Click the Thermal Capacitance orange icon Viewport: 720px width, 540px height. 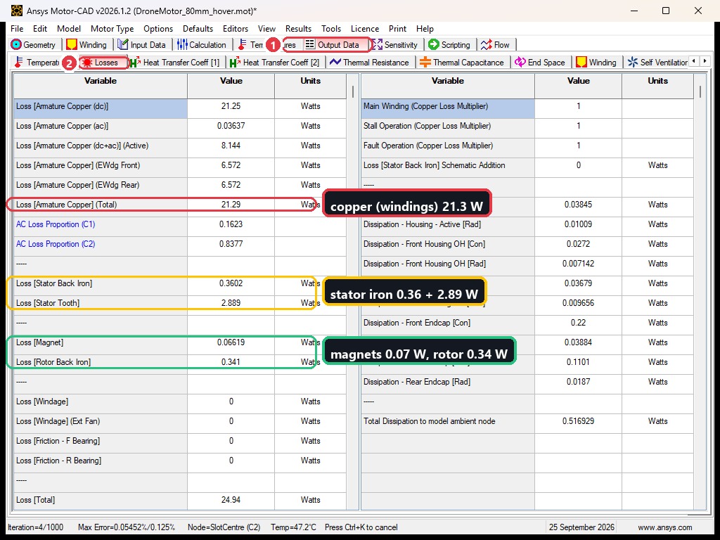[x=425, y=62]
